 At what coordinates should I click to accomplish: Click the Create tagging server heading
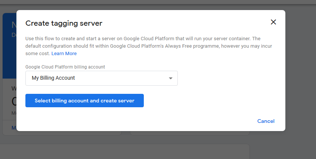pyautogui.click(x=64, y=23)
